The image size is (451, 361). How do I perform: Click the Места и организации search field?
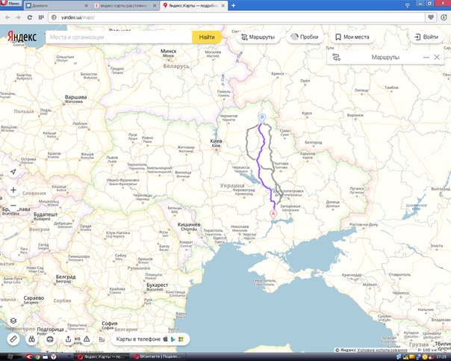click(x=119, y=37)
